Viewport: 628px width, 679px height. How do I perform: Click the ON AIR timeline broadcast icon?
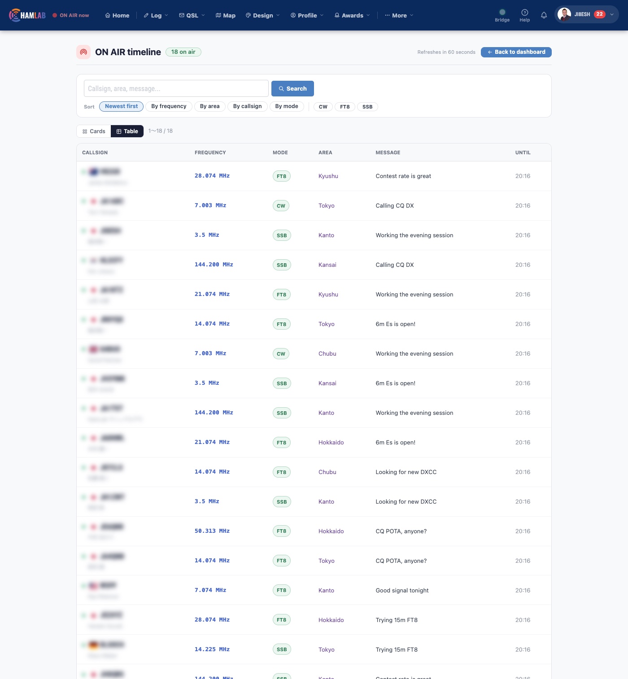(83, 52)
